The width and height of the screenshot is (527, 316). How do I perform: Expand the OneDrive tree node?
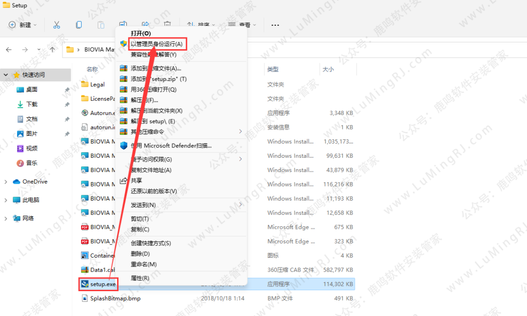tap(6, 182)
